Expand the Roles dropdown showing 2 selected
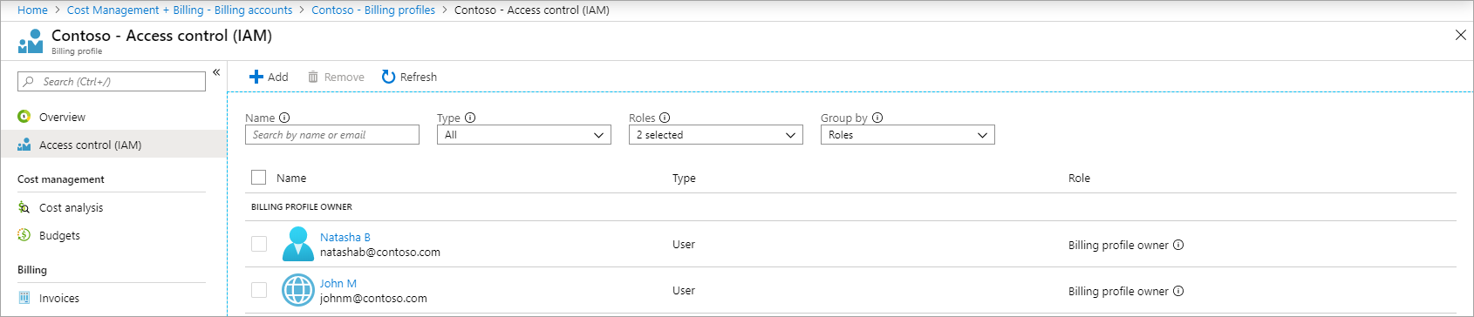Screen dimensions: 1474x317 pos(716,135)
